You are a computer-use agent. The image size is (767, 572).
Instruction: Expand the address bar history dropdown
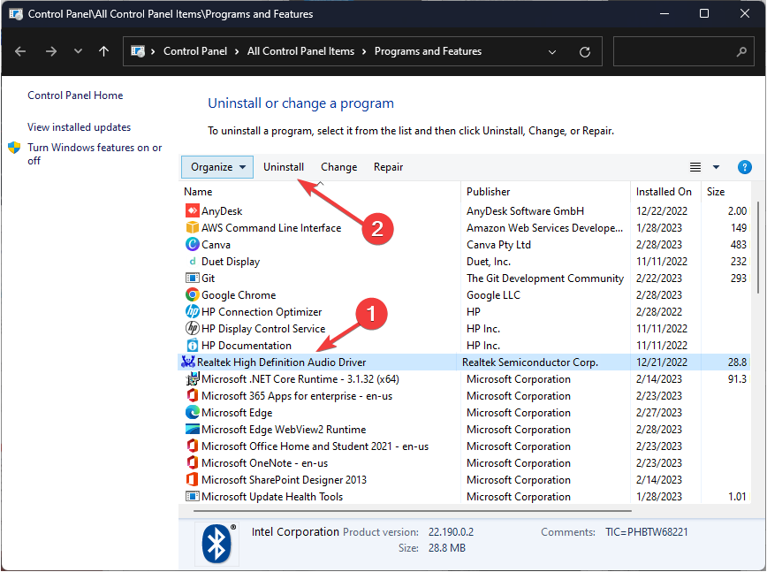[551, 52]
